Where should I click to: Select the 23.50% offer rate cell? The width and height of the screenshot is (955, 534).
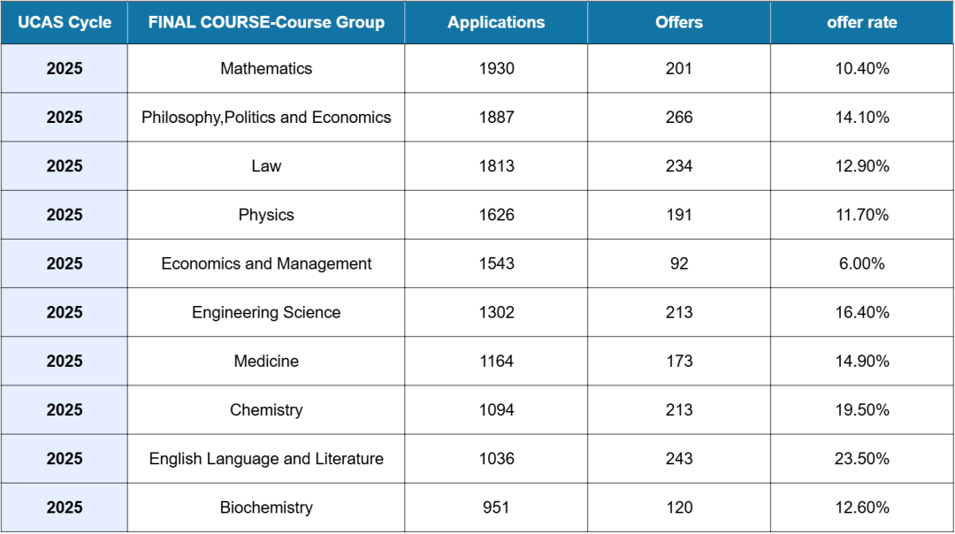point(861,459)
